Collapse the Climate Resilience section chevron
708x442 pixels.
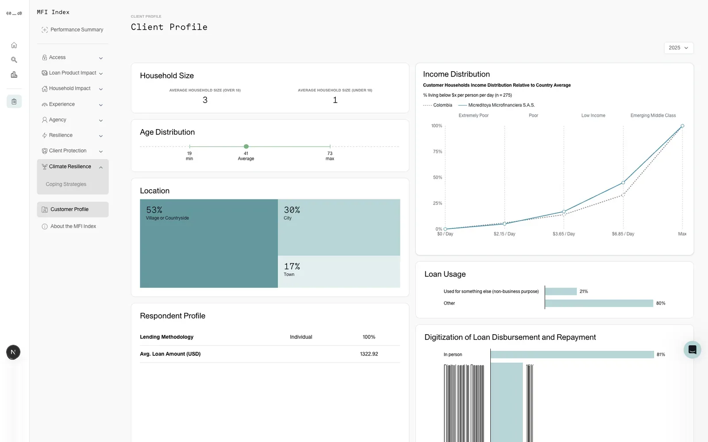[101, 167]
